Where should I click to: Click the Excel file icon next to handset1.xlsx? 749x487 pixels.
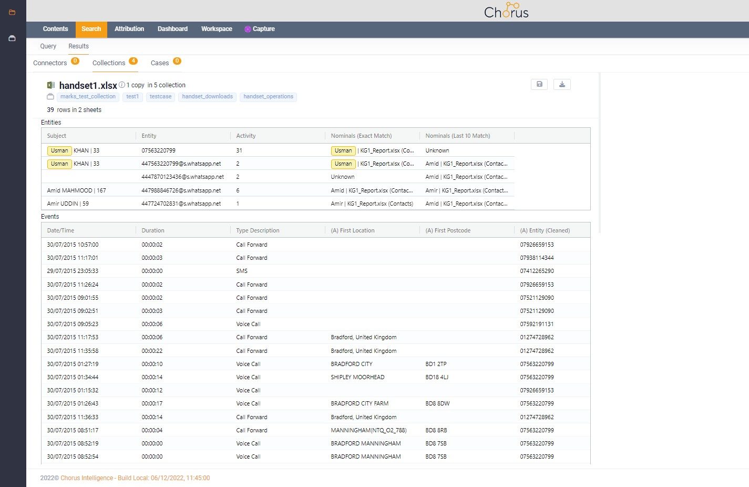pyautogui.click(x=51, y=85)
